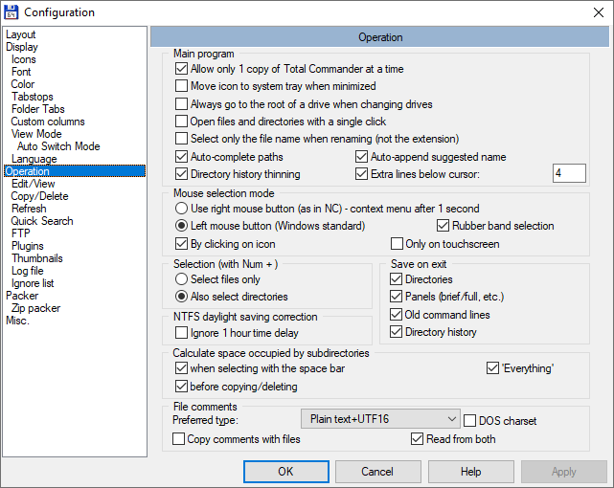Open the Preferred type dropdown
The width and height of the screenshot is (614, 488).
381,419
